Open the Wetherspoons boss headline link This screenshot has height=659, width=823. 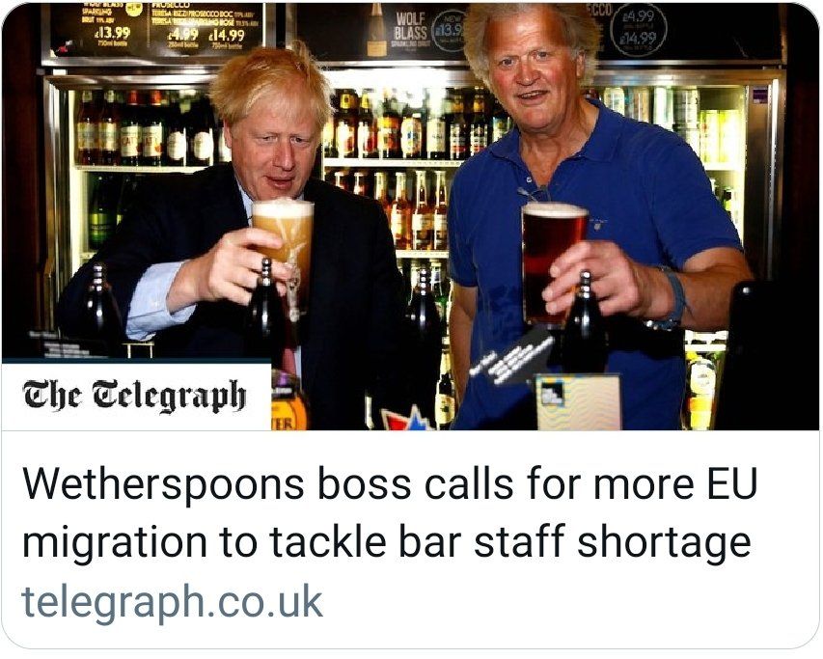(390, 512)
